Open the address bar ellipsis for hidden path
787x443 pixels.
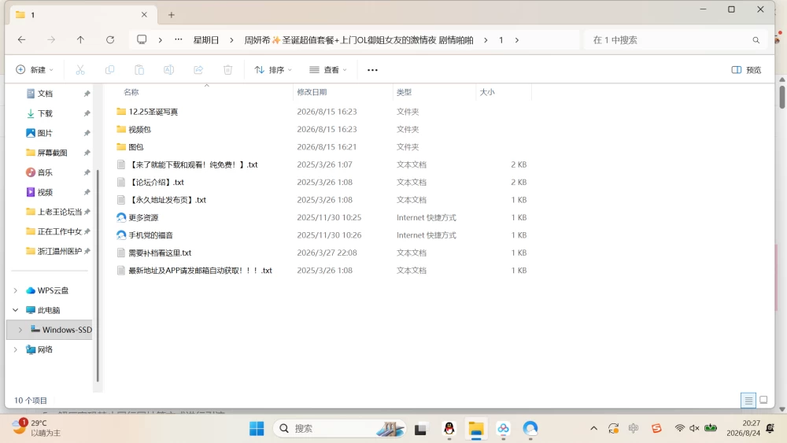(x=178, y=39)
